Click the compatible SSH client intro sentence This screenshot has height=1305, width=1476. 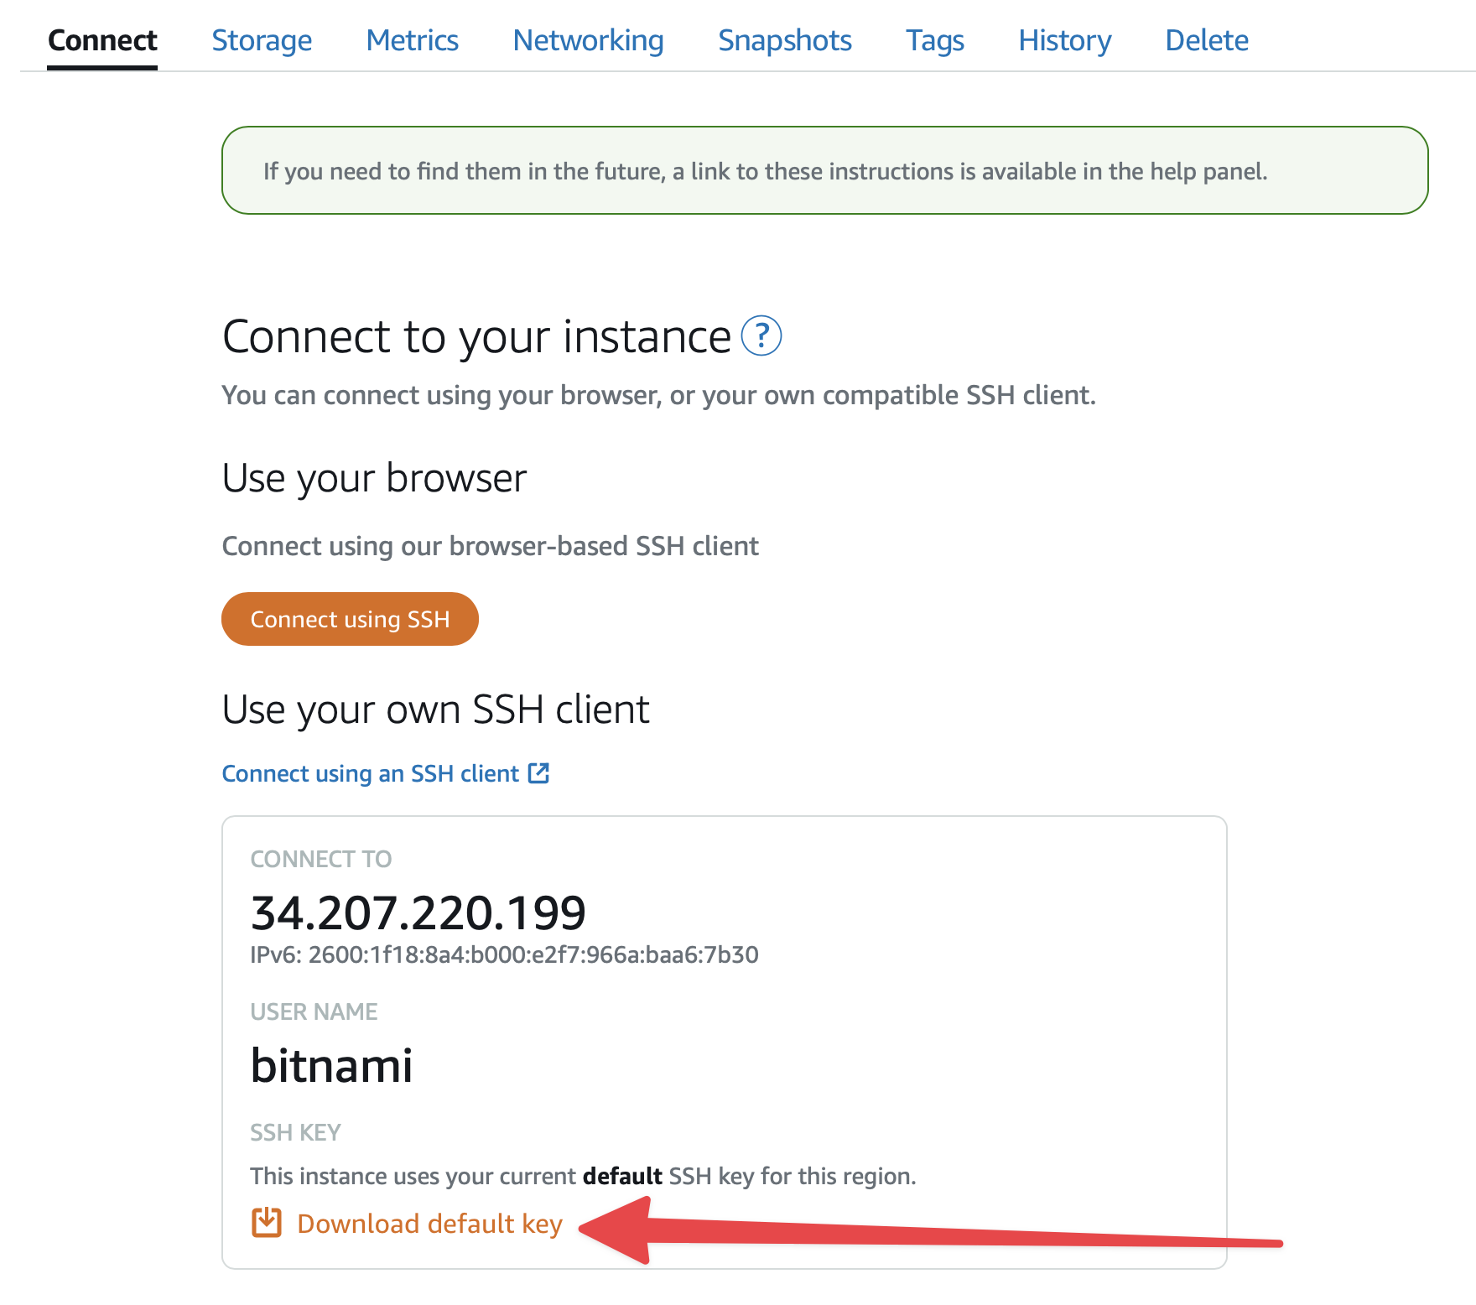(658, 395)
